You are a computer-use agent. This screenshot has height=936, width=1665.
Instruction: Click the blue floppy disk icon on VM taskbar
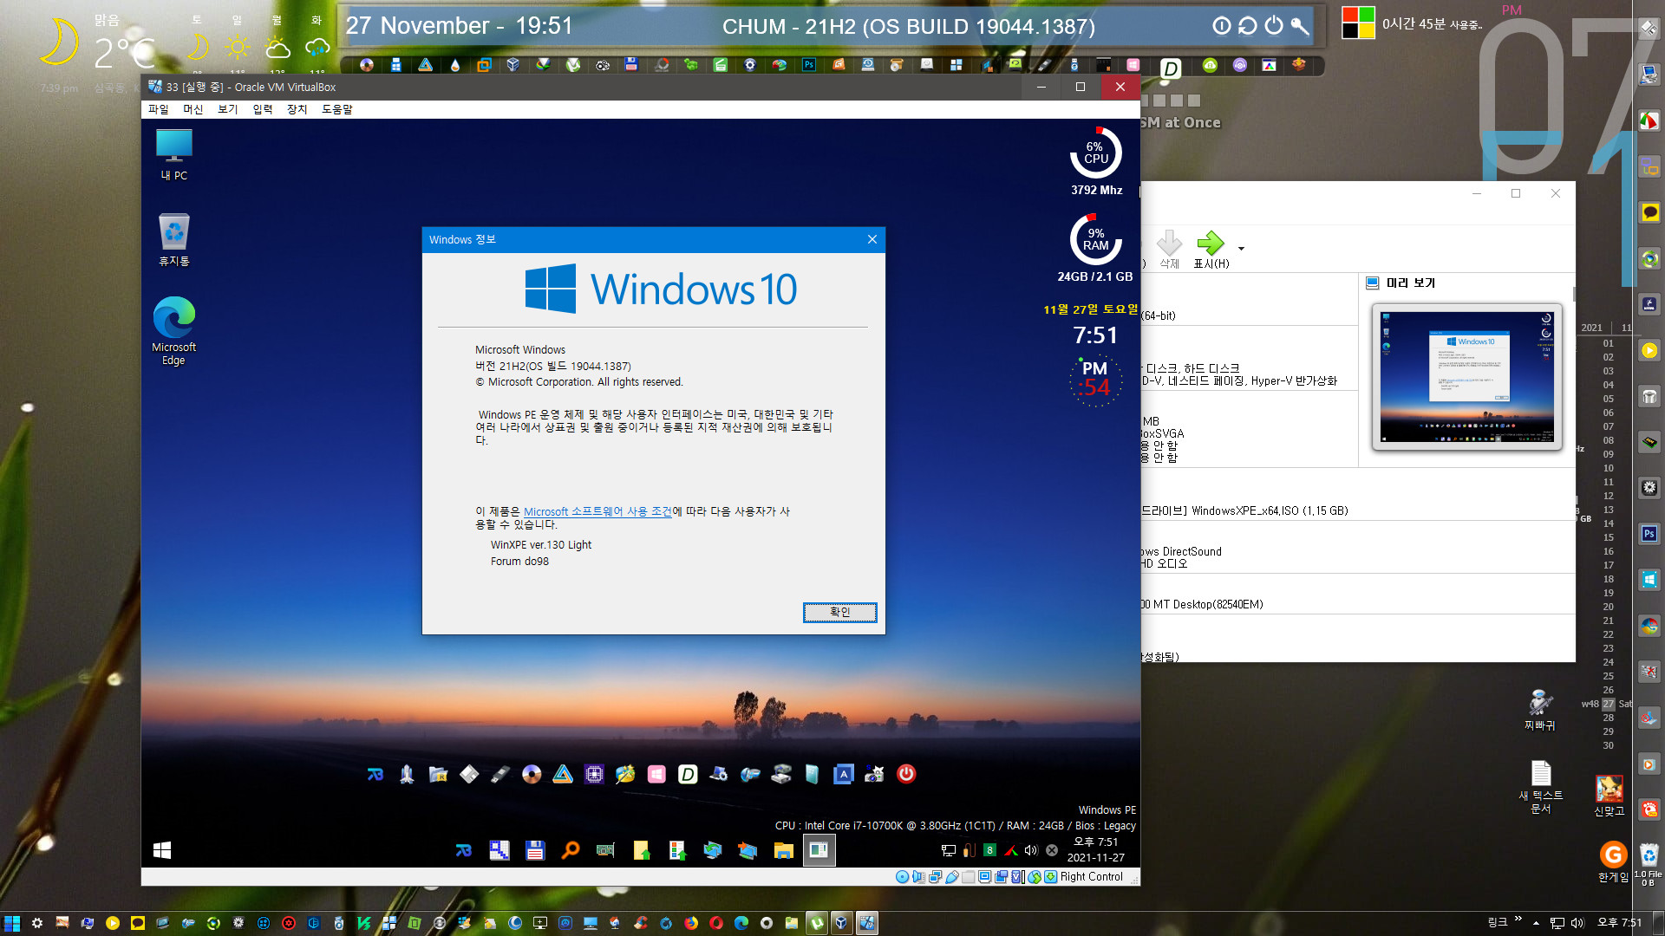[x=535, y=850]
